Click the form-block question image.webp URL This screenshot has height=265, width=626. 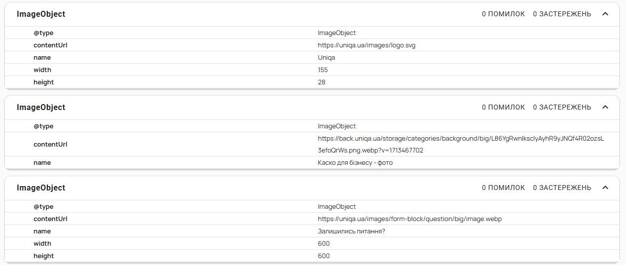tap(409, 219)
